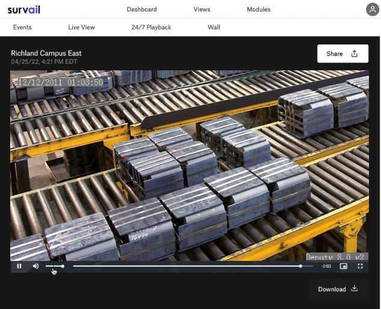Click the Share button
Screen dimensions: 381x309
[x=342, y=54]
